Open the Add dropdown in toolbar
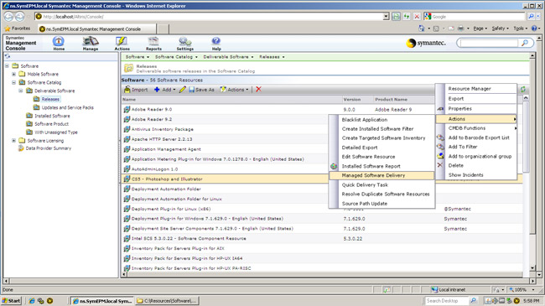 pyautogui.click(x=164, y=90)
